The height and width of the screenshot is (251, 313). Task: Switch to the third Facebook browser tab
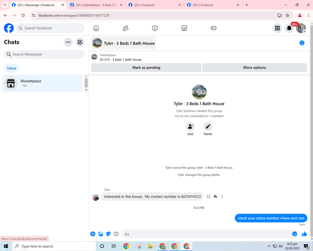pyautogui.click(x=154, y=5)
